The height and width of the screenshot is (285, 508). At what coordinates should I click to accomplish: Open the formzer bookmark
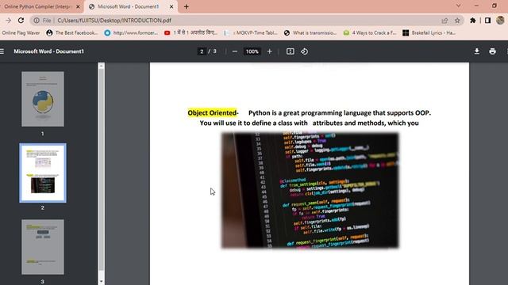[x=131, y=32]
